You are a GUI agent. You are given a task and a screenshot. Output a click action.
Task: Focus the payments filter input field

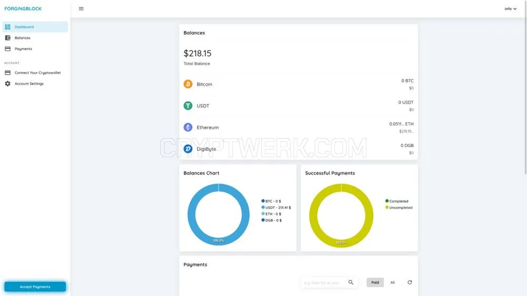point(324,282)
